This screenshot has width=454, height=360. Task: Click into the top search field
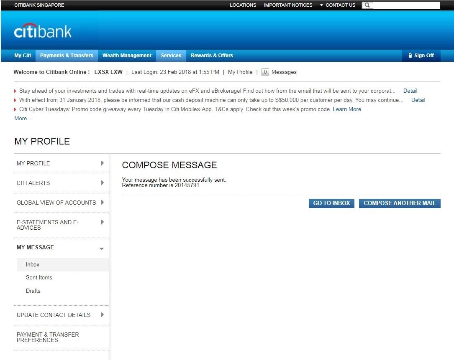click(x=406, y=5)
